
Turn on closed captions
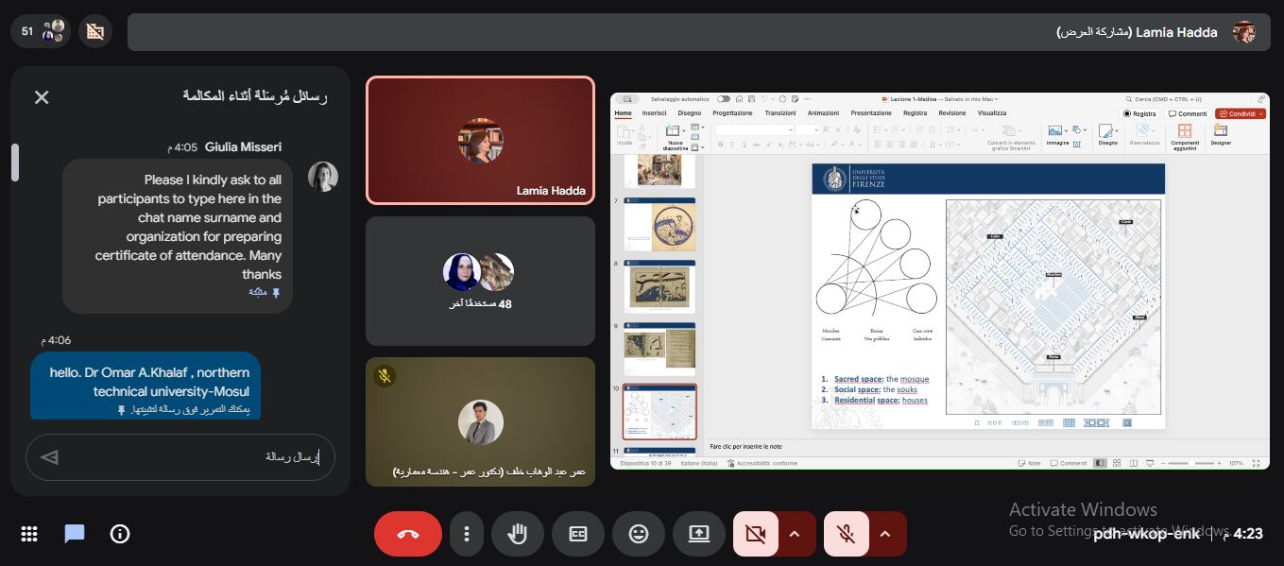point(577,534)
